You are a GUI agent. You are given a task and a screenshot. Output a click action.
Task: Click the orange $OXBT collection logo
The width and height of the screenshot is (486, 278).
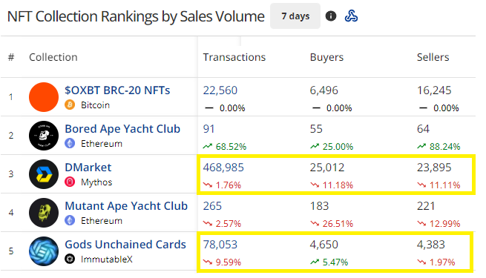(x=44, y=97)
